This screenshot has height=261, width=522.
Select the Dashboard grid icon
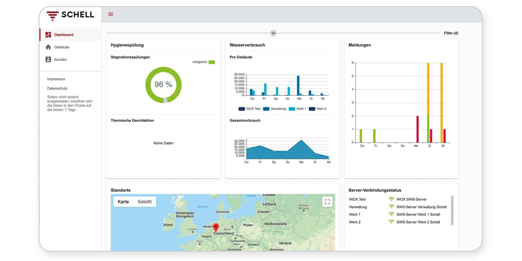pyautogui.click(x=48, y=34)
